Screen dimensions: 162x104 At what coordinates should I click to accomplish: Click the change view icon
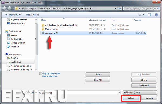139,15
